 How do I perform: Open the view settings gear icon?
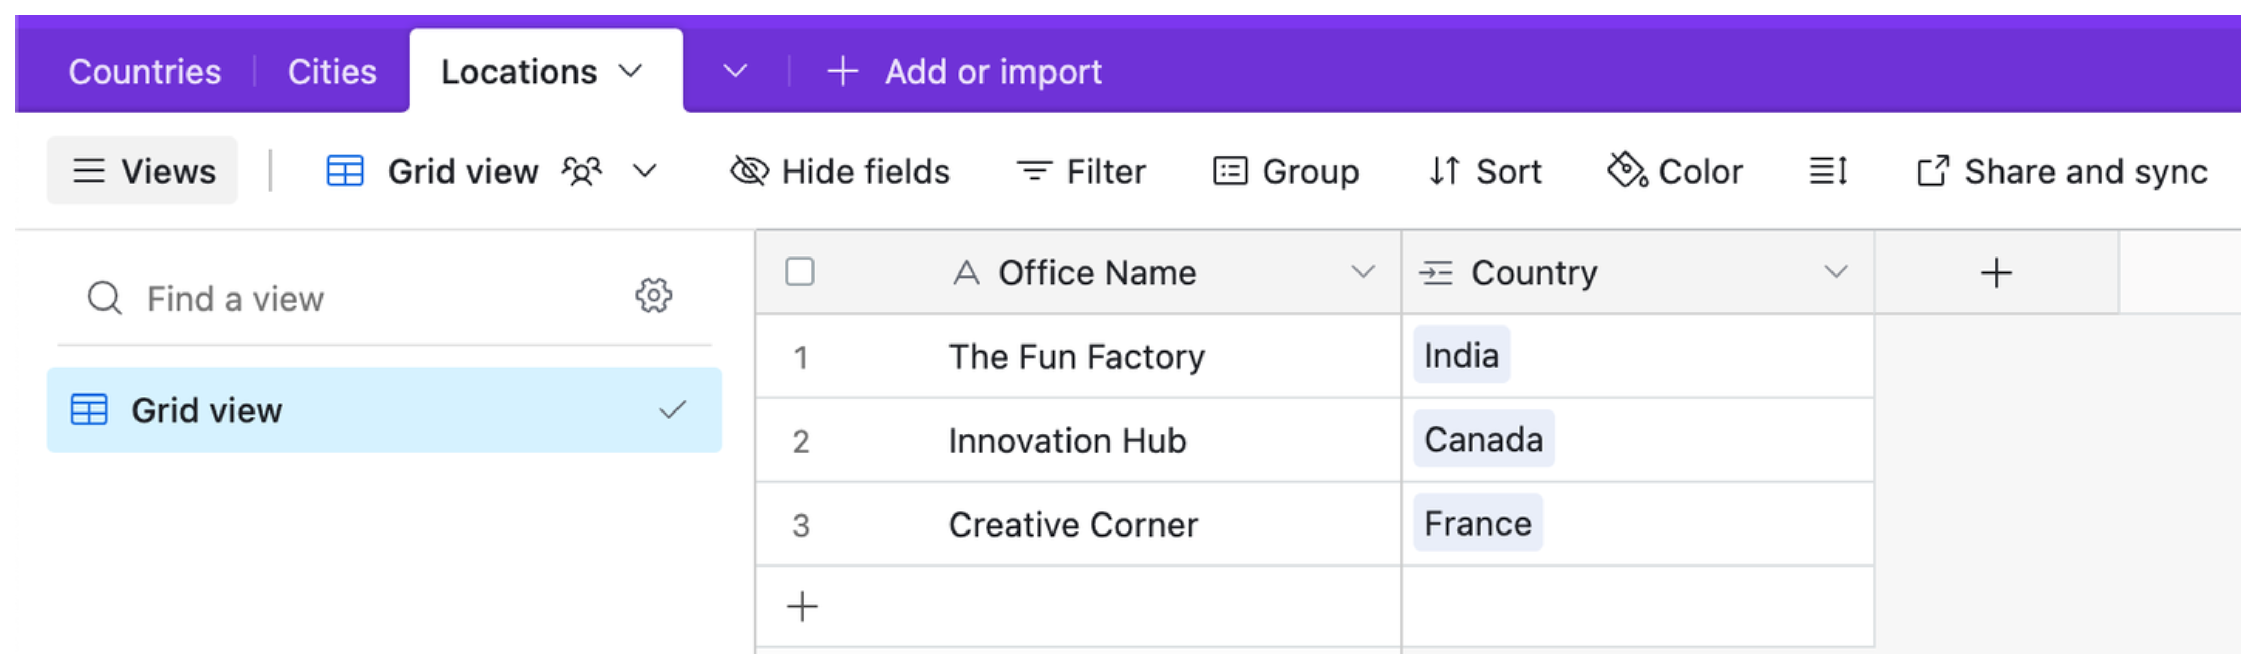(x=653, y=296)
